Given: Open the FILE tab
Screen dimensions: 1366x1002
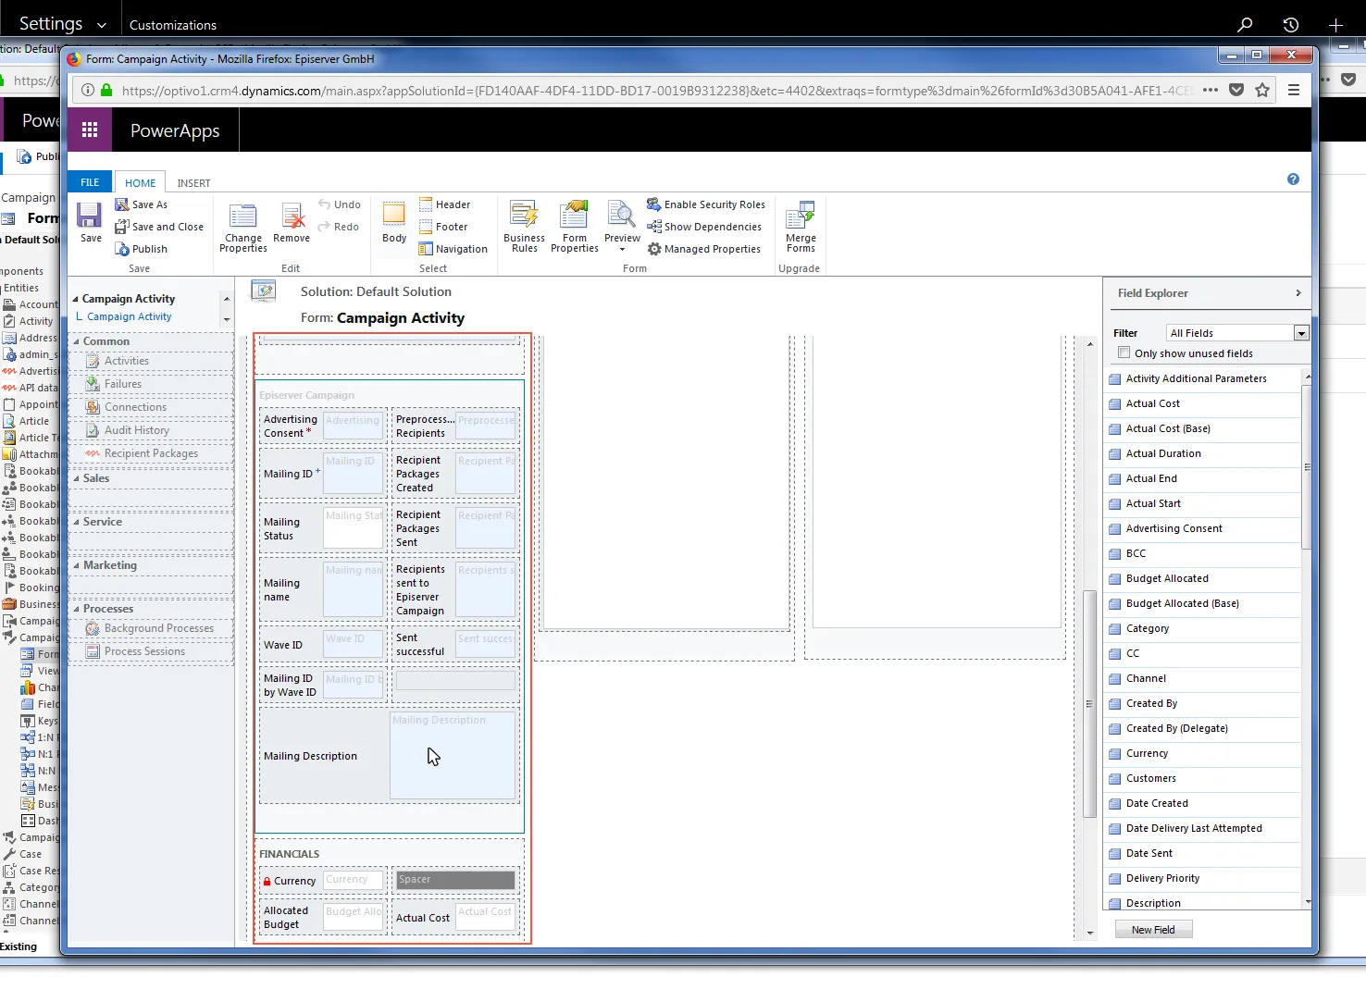Looking at the screenshot, I should pyautogui.click(x=90, y=182).
